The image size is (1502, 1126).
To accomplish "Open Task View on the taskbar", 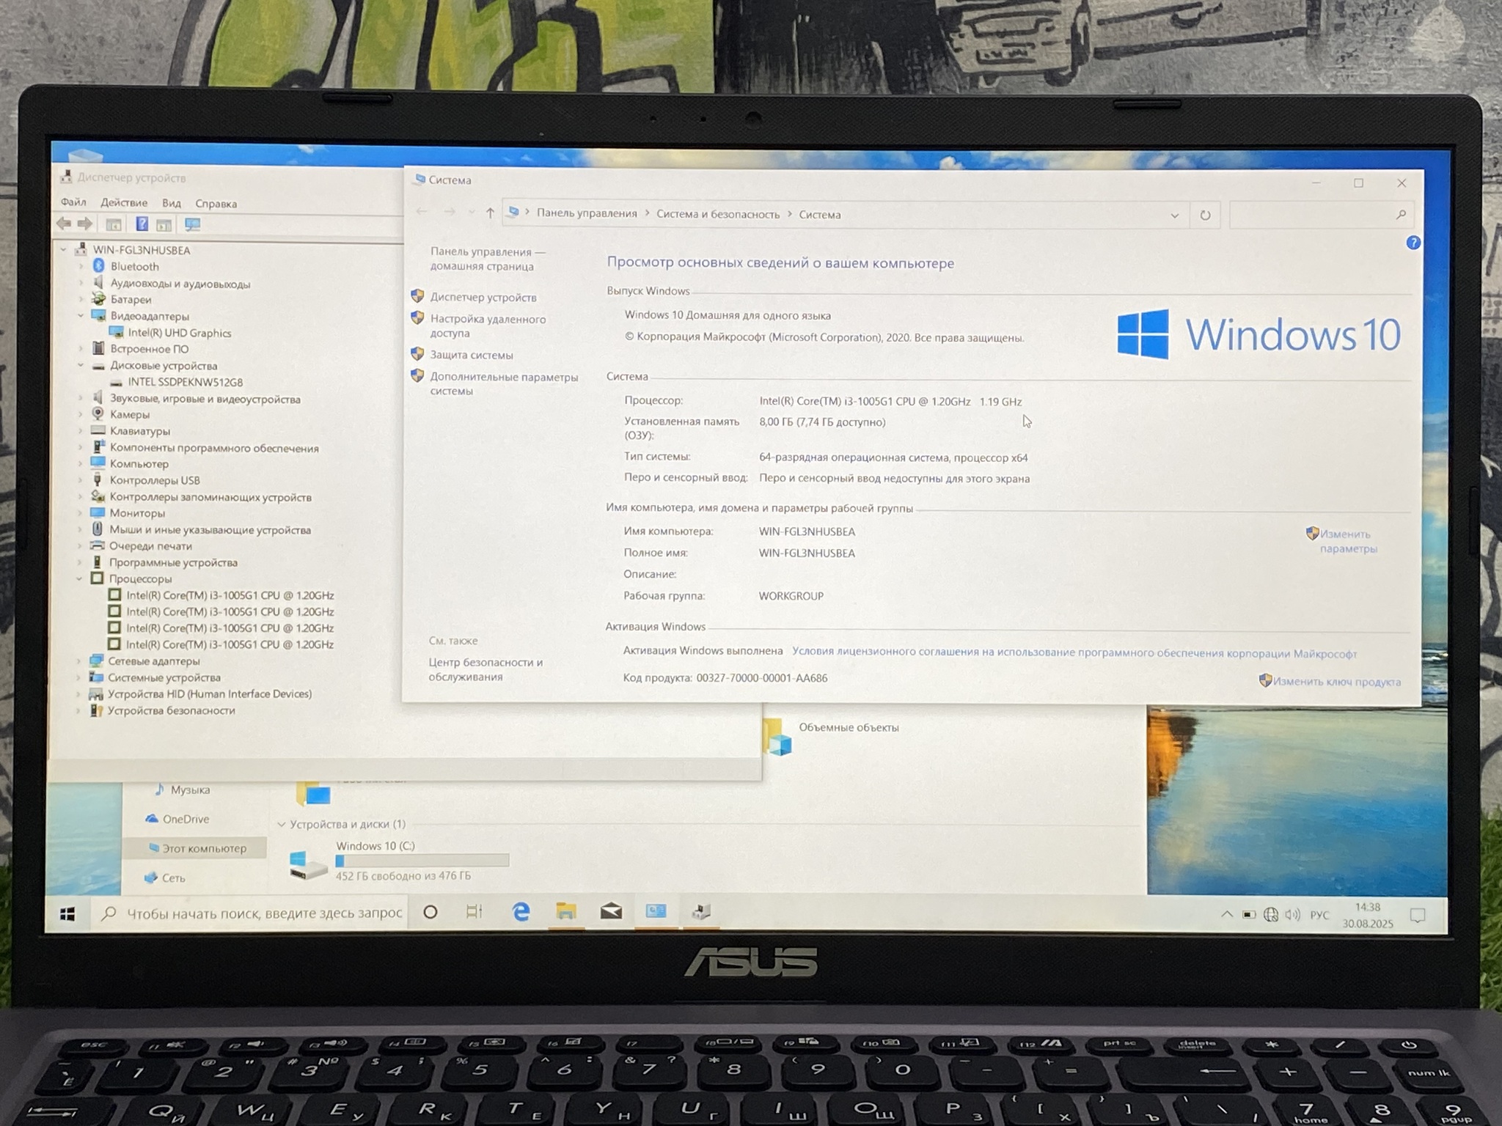I will click(x=475, y=912).
